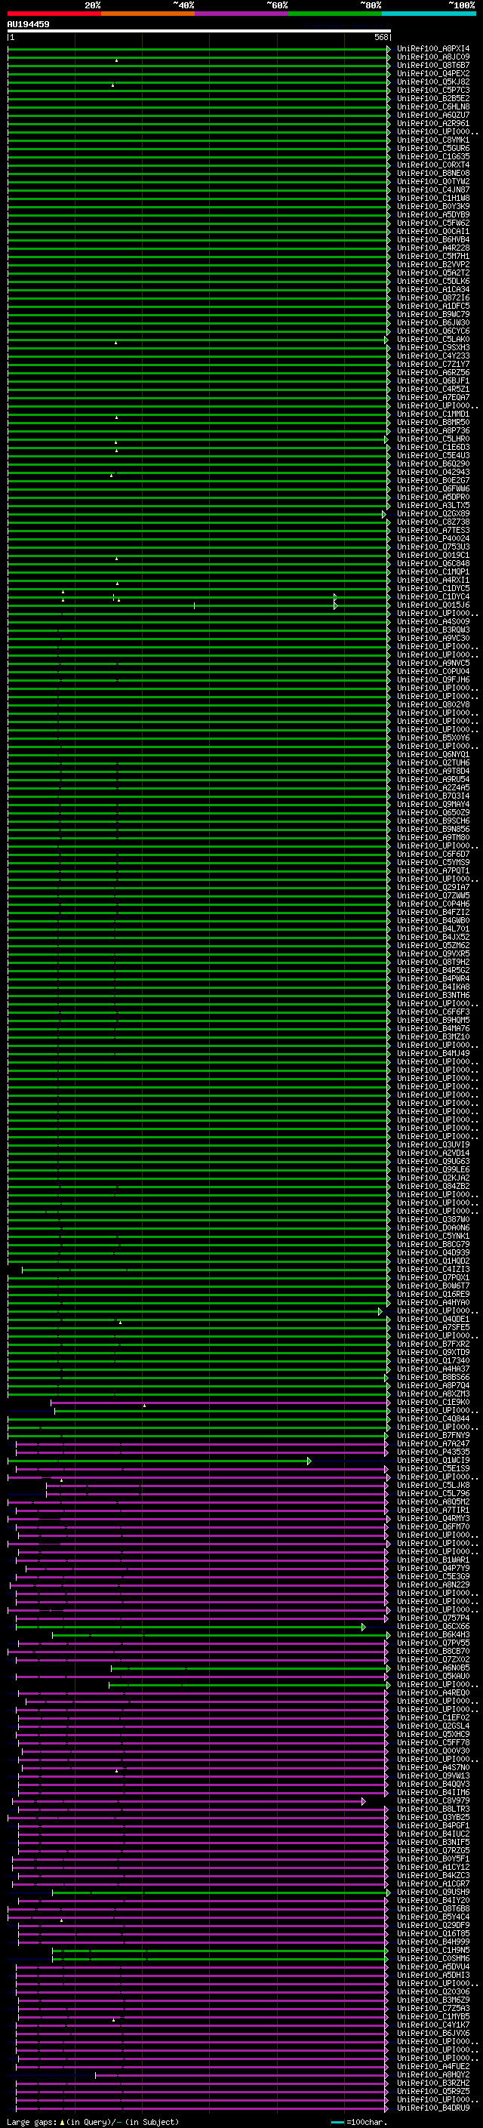Click the white query sequence bar
This screenshot has height=2128, width=483.
coord(199,30)
